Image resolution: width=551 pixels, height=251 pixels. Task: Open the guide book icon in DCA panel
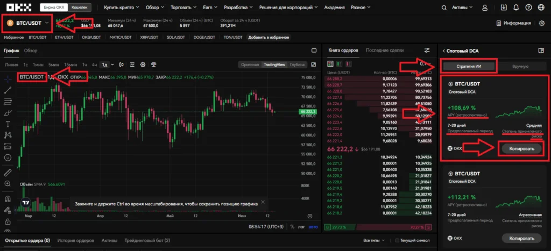(x=541, y=51)
